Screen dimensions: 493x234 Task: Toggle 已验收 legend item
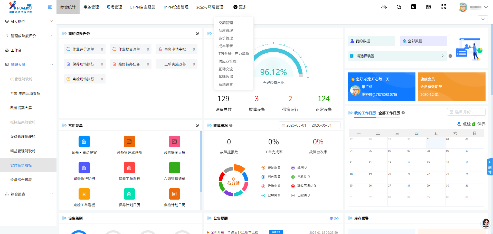tap(300, 177)
